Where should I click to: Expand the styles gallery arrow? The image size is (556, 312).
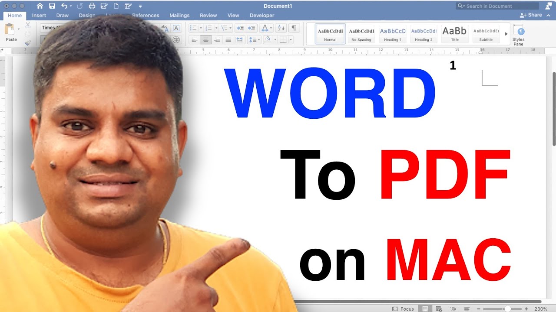pyautogui.click(x=506, y=34)
